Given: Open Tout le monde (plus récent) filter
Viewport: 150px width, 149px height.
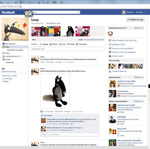Looking at the screenshot, I should pyautogui.click(x=94, y=40).
